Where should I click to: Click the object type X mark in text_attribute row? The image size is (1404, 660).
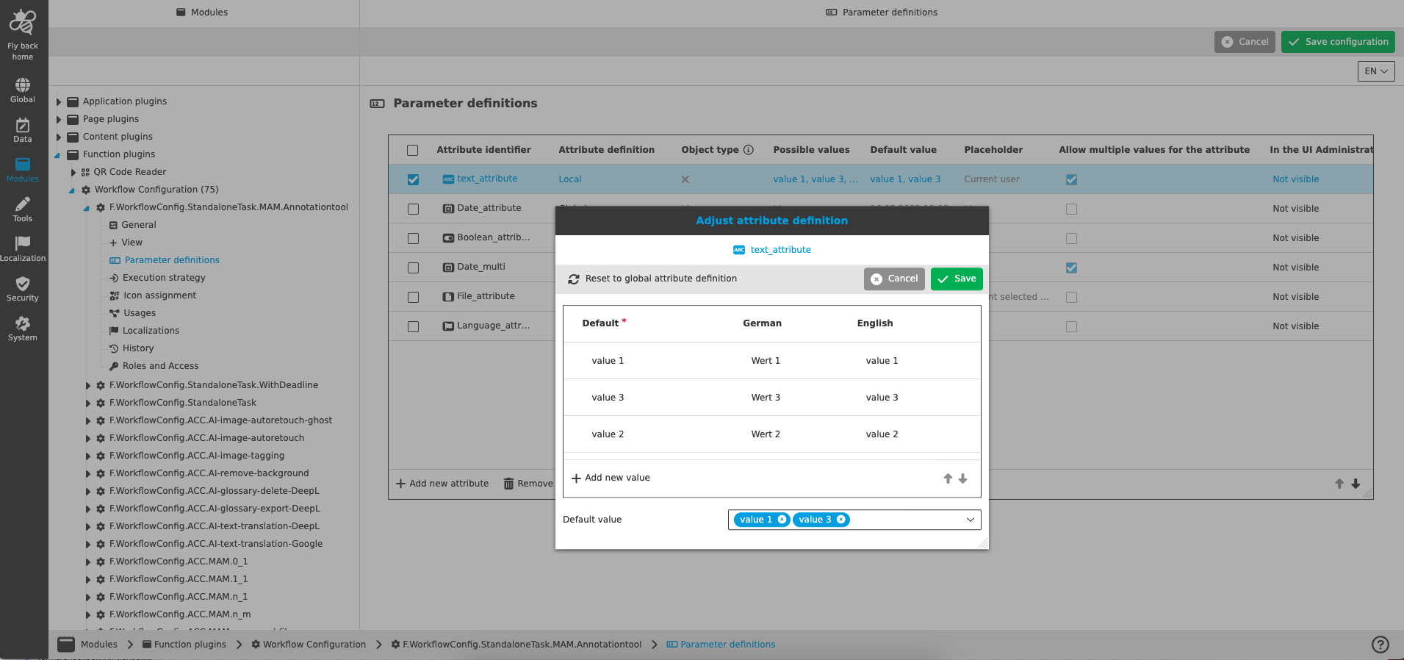[685, 179]
